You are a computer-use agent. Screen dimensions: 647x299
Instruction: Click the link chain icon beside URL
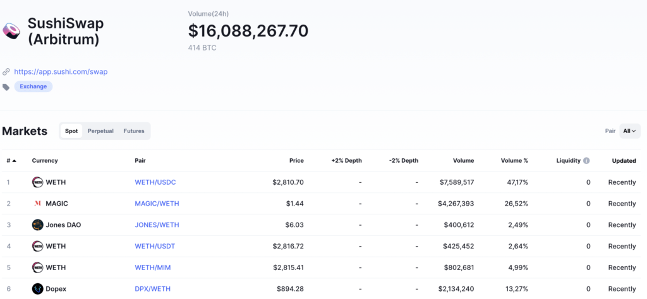pos(6,72)
